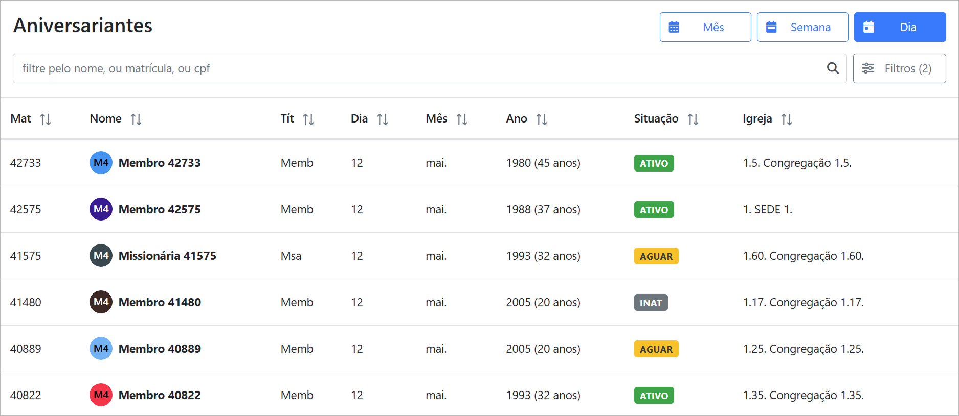Sort by Situação column arrows
The image size is (959, 416).
[693, 119]
